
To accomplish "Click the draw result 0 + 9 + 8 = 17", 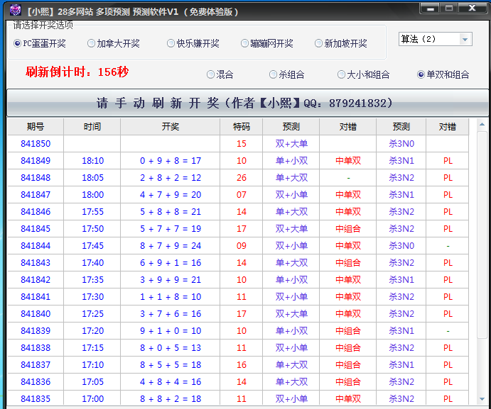I will tap(171, 161).
